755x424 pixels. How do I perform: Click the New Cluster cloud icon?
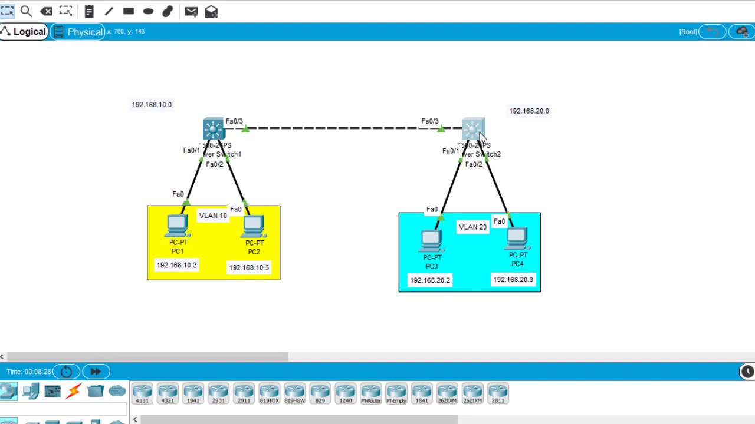pyautogui.click(x=742, y=32)
